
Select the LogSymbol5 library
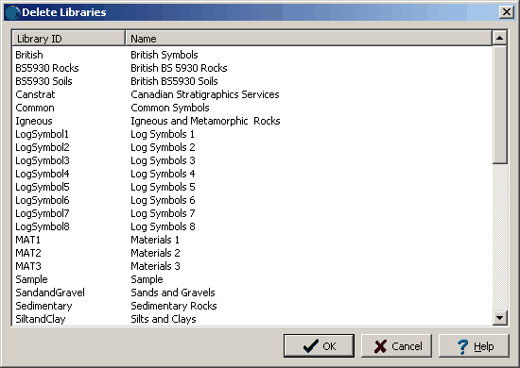tap(252, 187)
